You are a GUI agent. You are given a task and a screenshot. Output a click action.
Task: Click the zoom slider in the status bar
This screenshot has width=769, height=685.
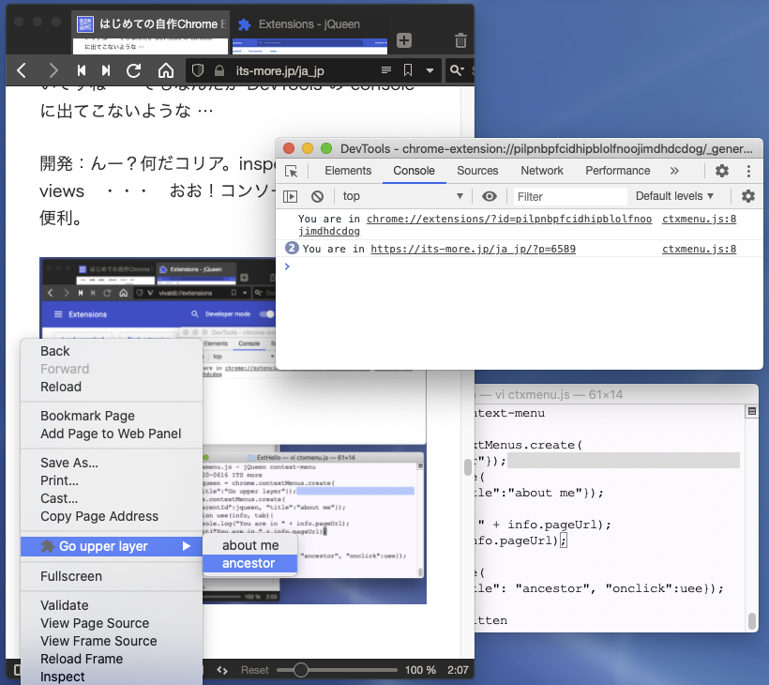301,670
